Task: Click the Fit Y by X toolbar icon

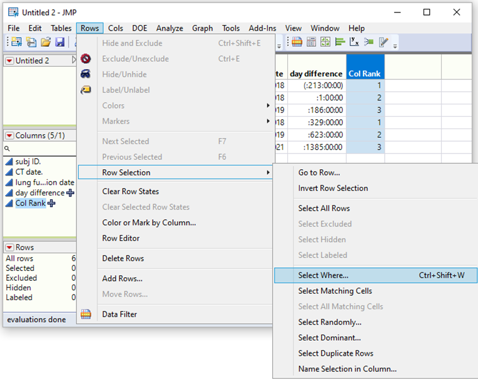Action: pyautogui.click(x=354, y=42)
